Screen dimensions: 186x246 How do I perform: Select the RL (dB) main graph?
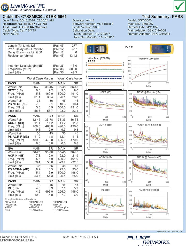(105, 203)
